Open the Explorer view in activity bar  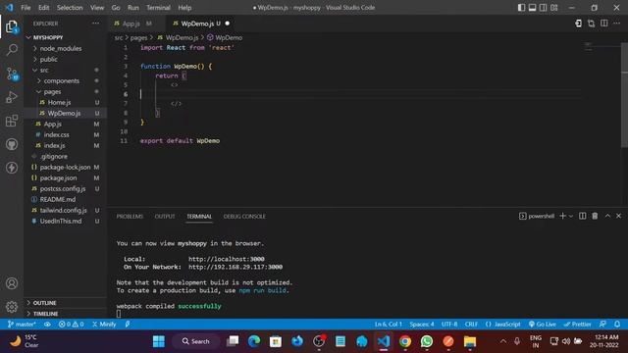coord(12,26)
